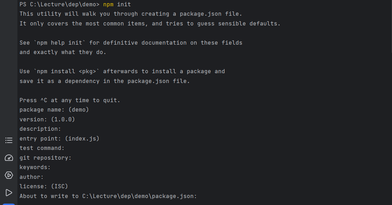The height and width of the screenshot is (205, 392).
Task: Click the PS C:\Lecture\dep\demo> prompt
Action: pos(60,5)
